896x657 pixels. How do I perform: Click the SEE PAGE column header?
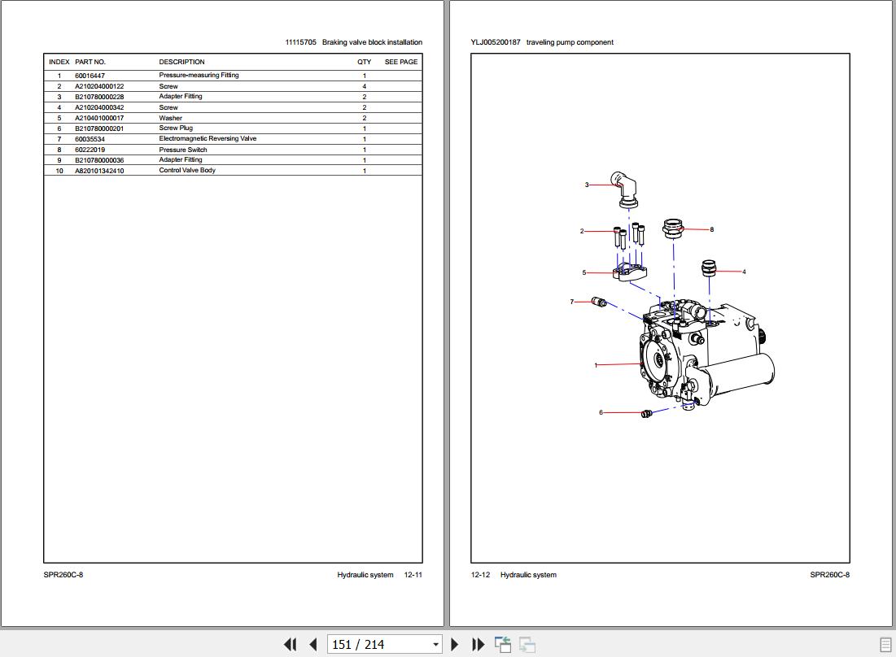tap(400, 62)
